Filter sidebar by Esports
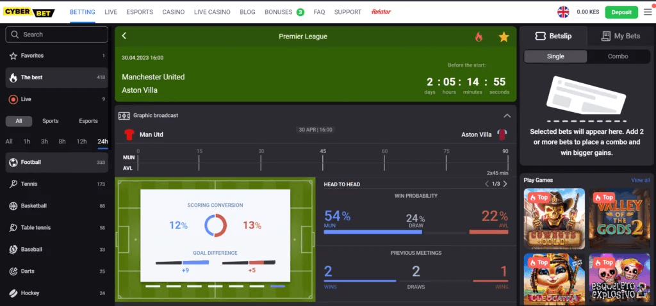 [x=88, y=121]
